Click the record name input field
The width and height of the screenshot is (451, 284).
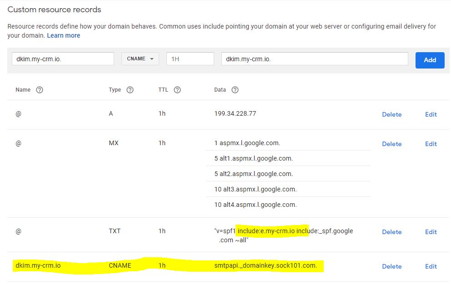coord(63,59)
